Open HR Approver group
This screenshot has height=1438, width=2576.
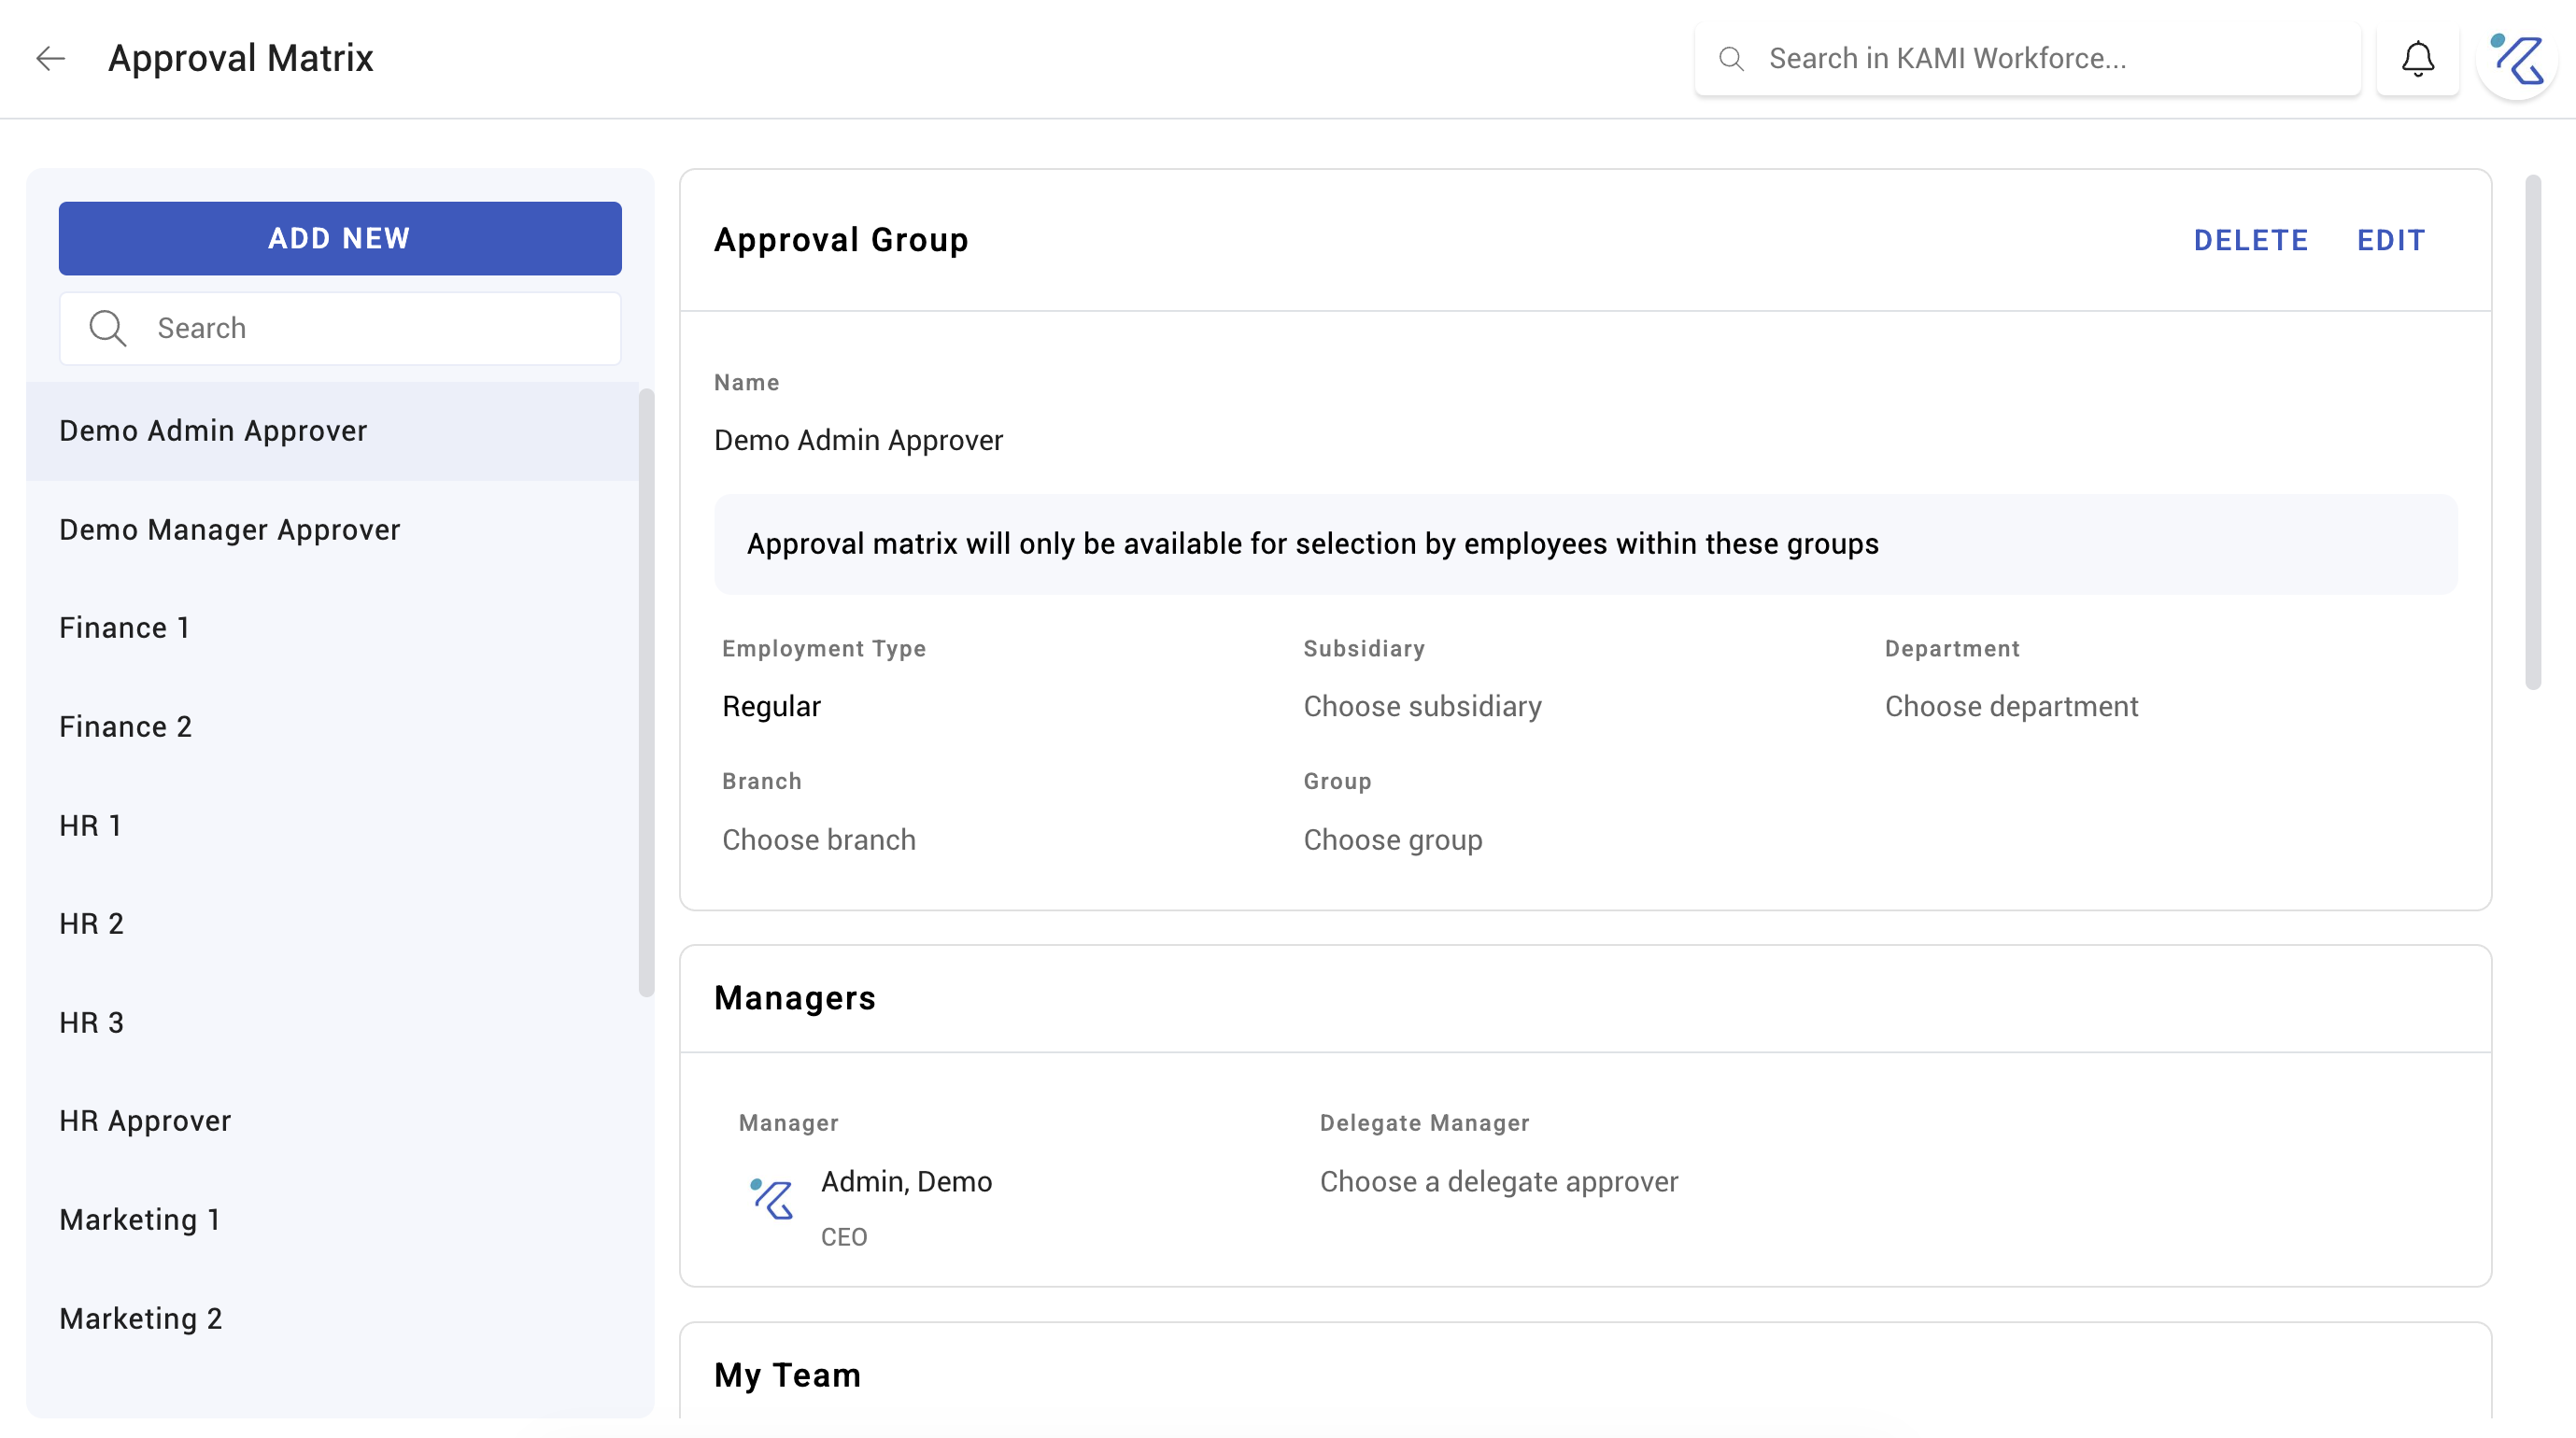pyautogui.click(x=332, y=1121)
